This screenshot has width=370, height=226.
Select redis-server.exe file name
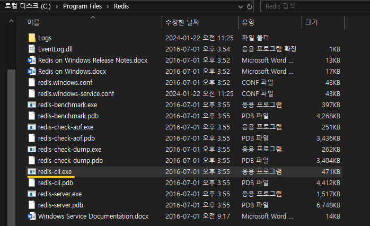pos(60,194)
